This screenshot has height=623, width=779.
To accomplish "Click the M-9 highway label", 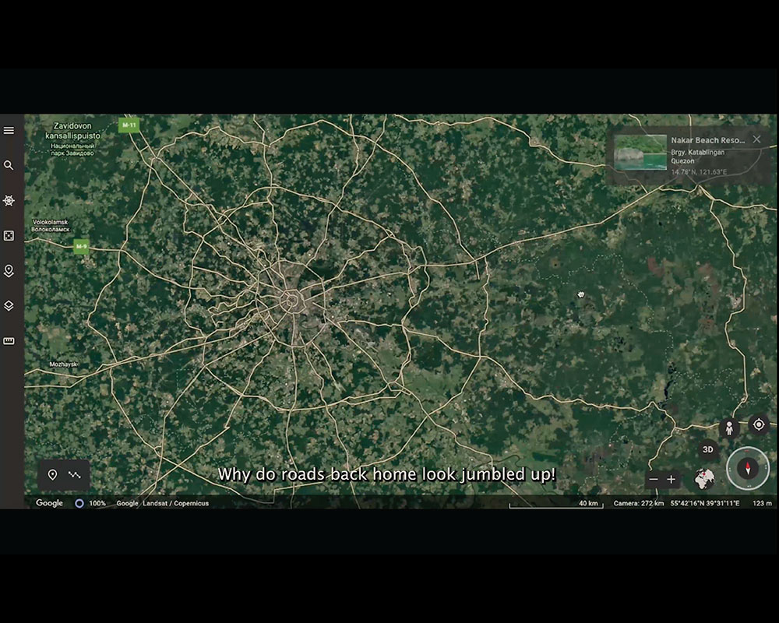I will point(81,247).
